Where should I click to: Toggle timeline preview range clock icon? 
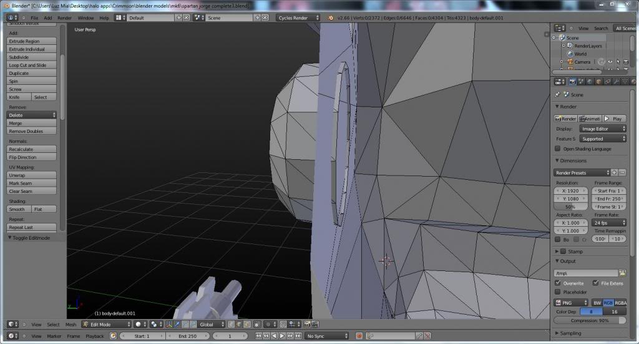point(113,336)
